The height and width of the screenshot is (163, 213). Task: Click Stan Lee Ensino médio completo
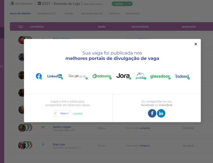click(x=138, y=146)
